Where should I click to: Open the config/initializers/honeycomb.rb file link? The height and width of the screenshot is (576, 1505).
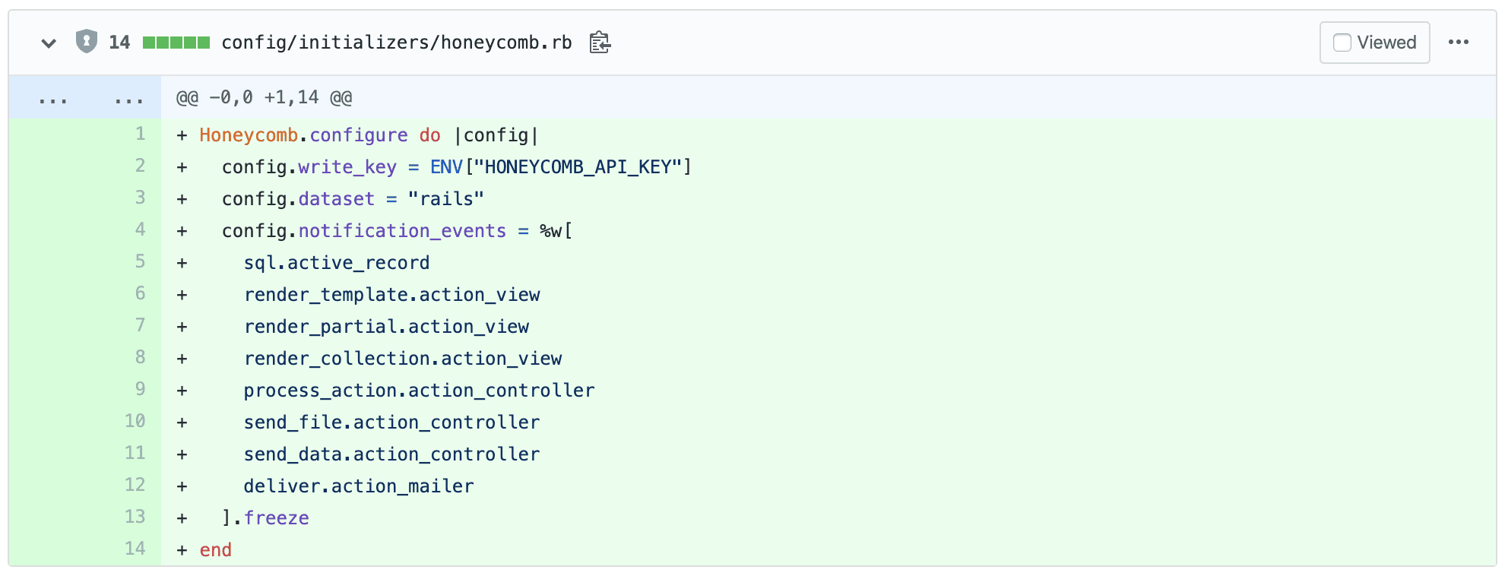396,43
